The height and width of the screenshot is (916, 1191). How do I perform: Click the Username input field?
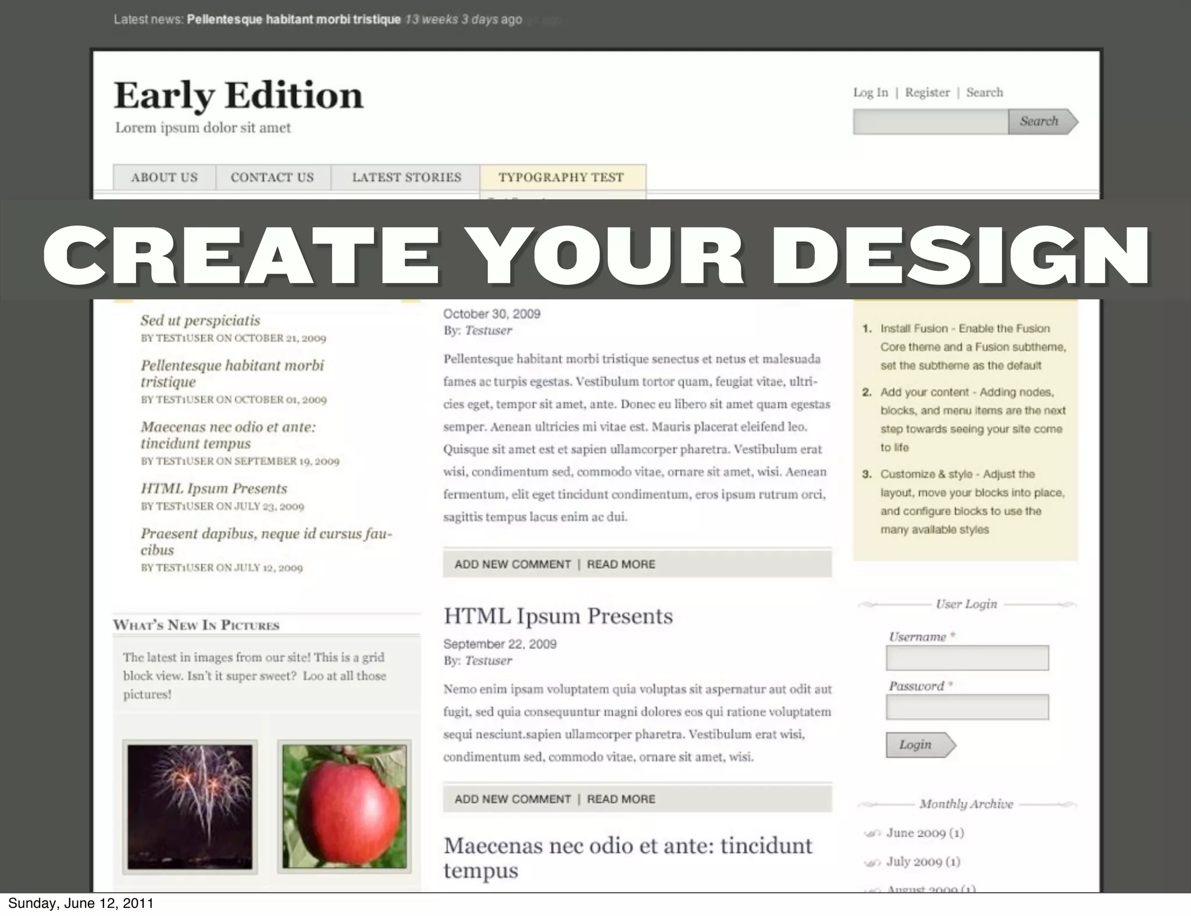(x=967, y=658)
